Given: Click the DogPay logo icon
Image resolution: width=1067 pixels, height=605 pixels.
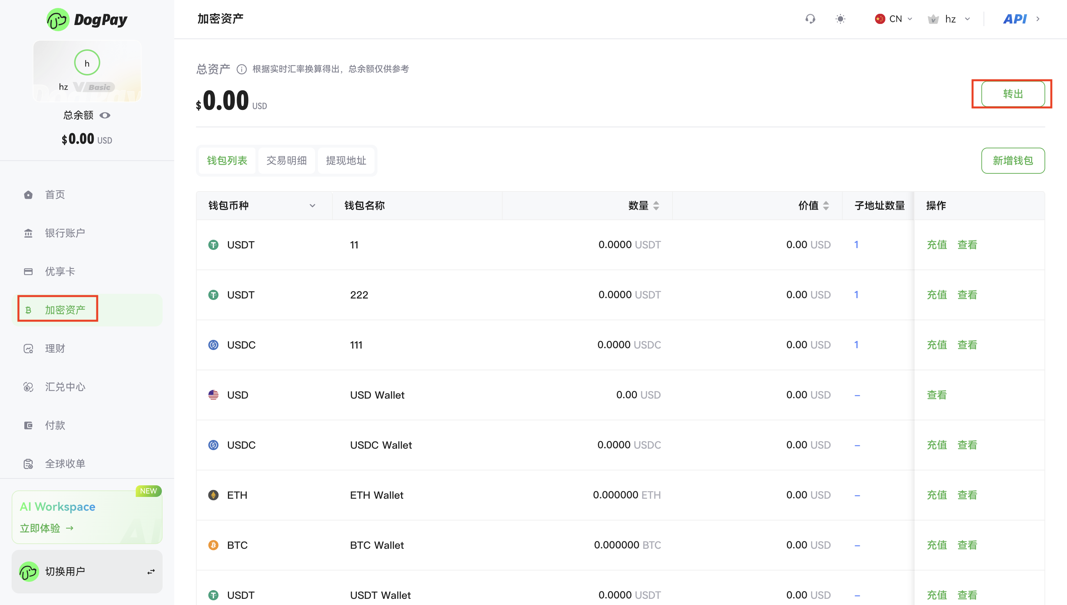Looking at the screenshot, I should [x=58, y=20].
